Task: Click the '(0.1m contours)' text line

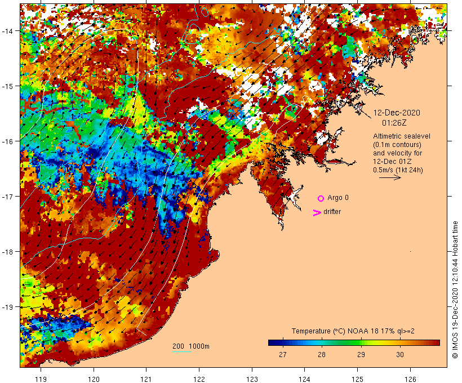Action: tap(397, 145)
